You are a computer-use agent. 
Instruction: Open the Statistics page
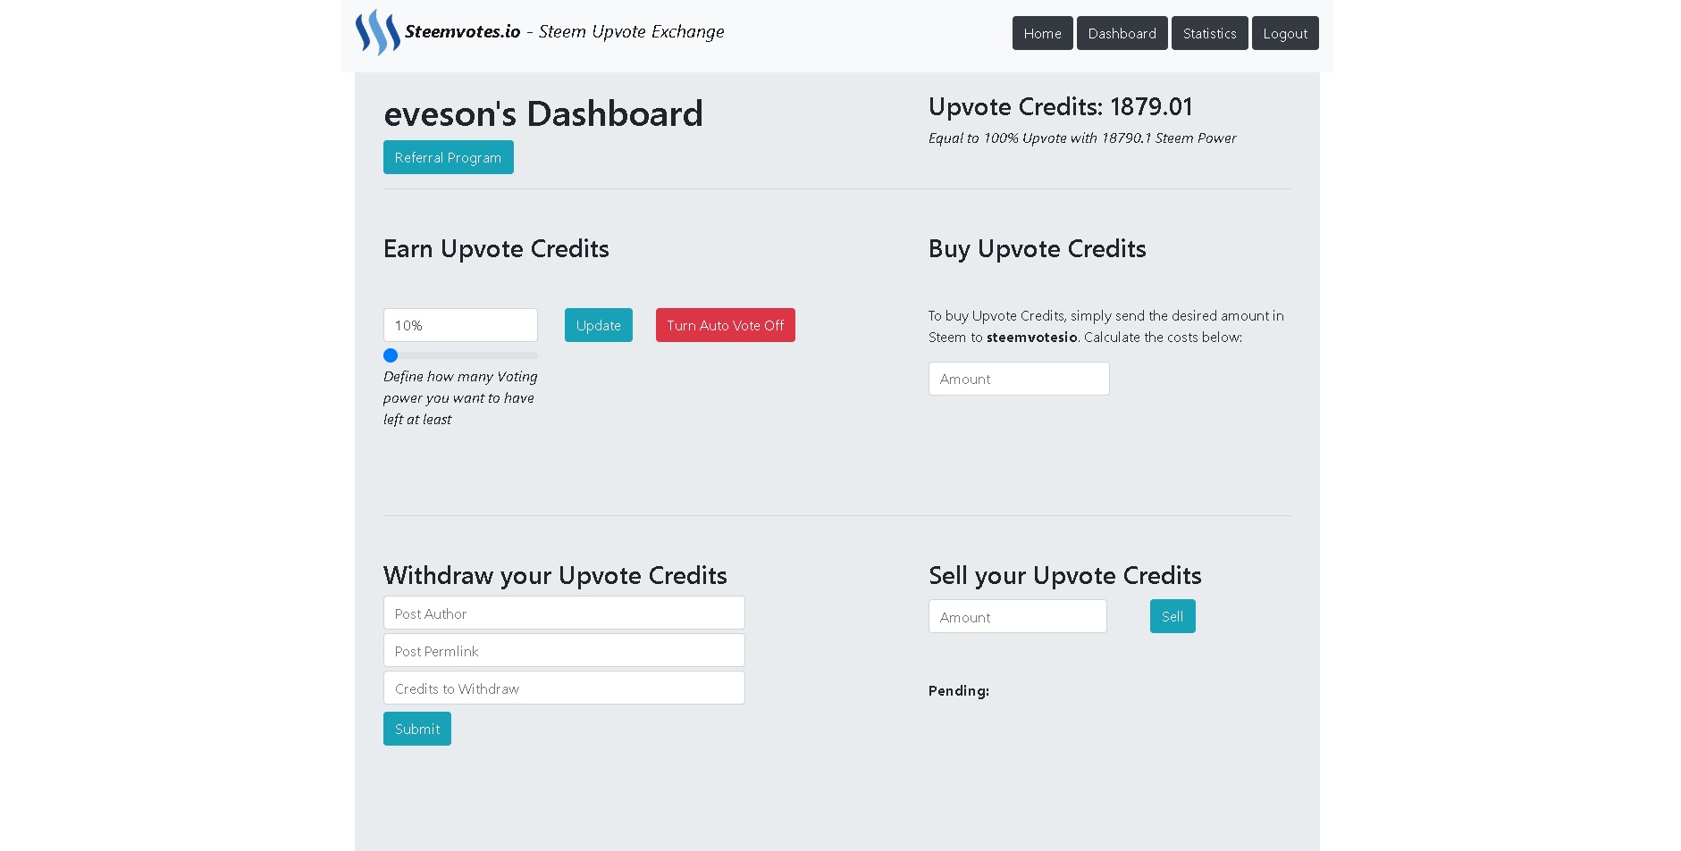click(1209, 33)
